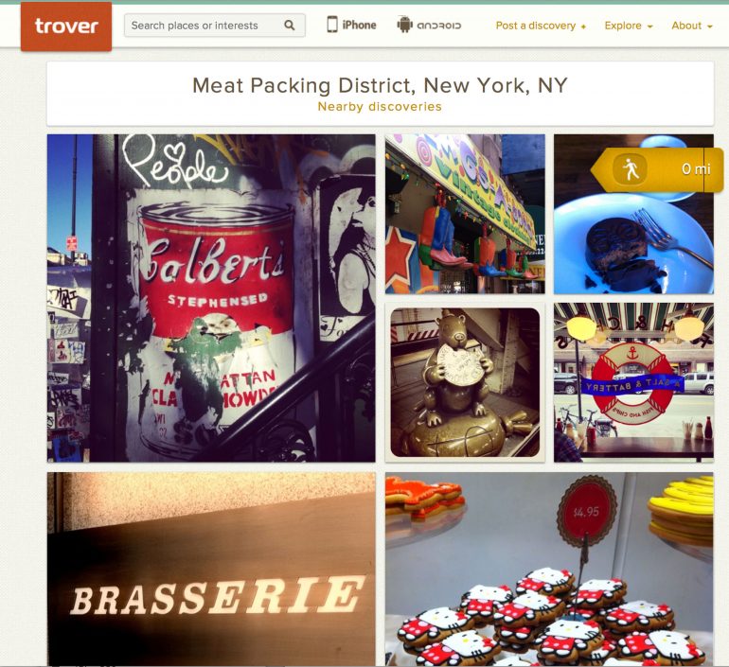Click the 0 mi distance slider tag
729x667 pixels.
pos(657,169)
